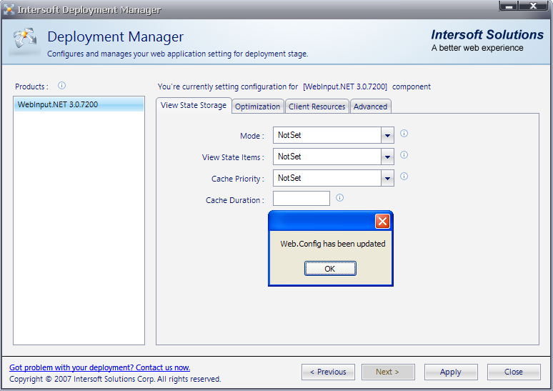Image resolution: width=553 pixels, height=391 pixels.
Task: Close the Web.Config message box with X
Action: [383, 221]
